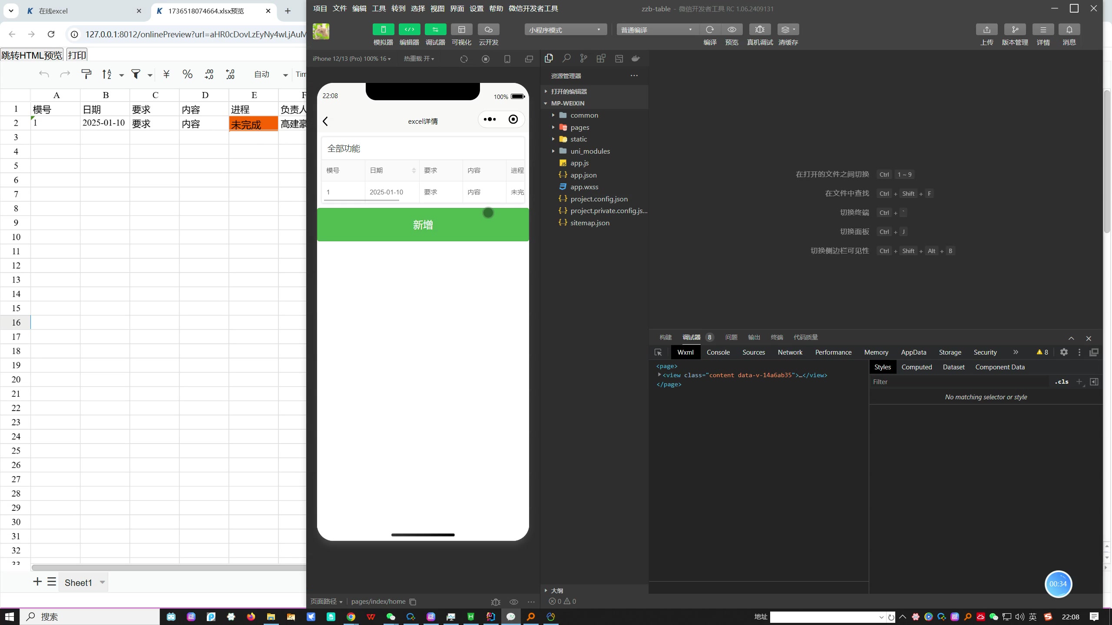Open cloud development (云开发)
Screen dimensions: 1112x625
pos(488,29)
